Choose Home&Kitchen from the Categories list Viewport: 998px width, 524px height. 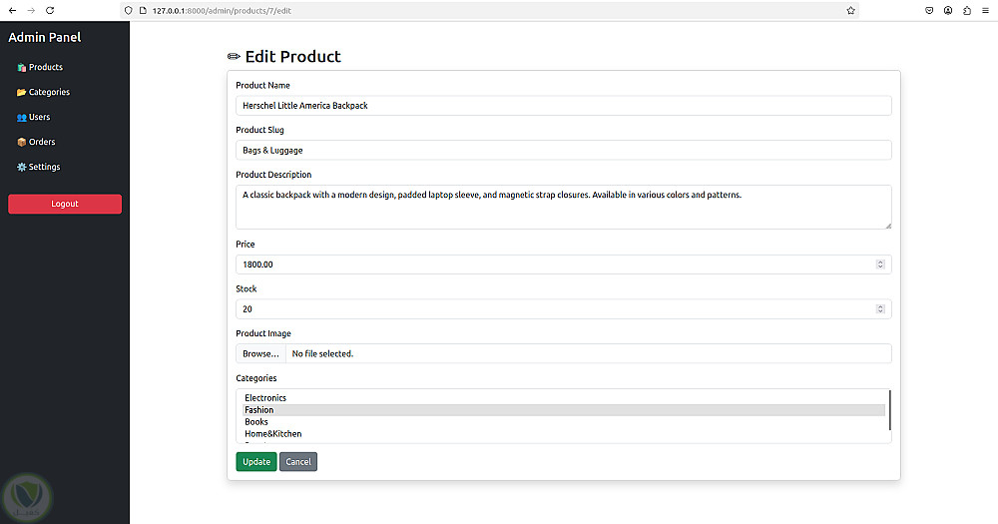(x=273, y=434)
